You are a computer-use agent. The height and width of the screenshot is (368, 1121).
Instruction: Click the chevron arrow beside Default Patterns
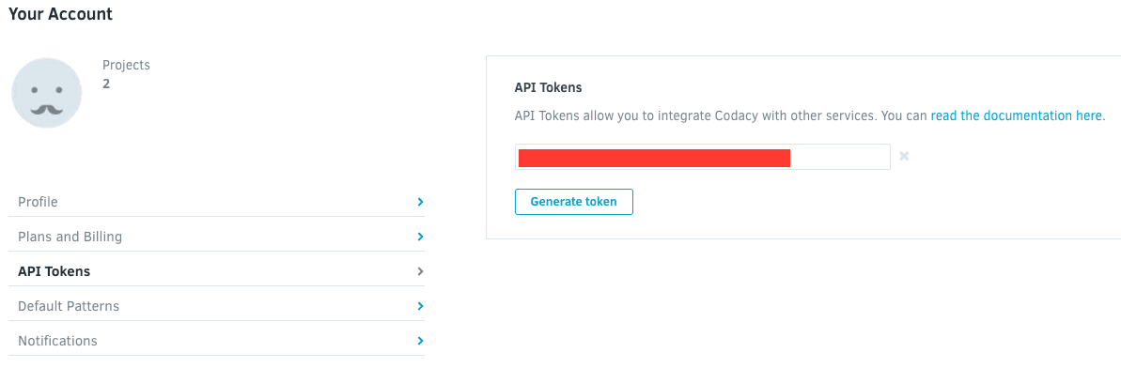pyautogui.click(x=420, y=306)
